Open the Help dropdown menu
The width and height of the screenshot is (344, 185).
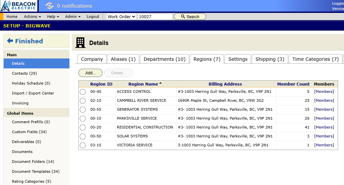pyautogui.click(x=53, y=17)
